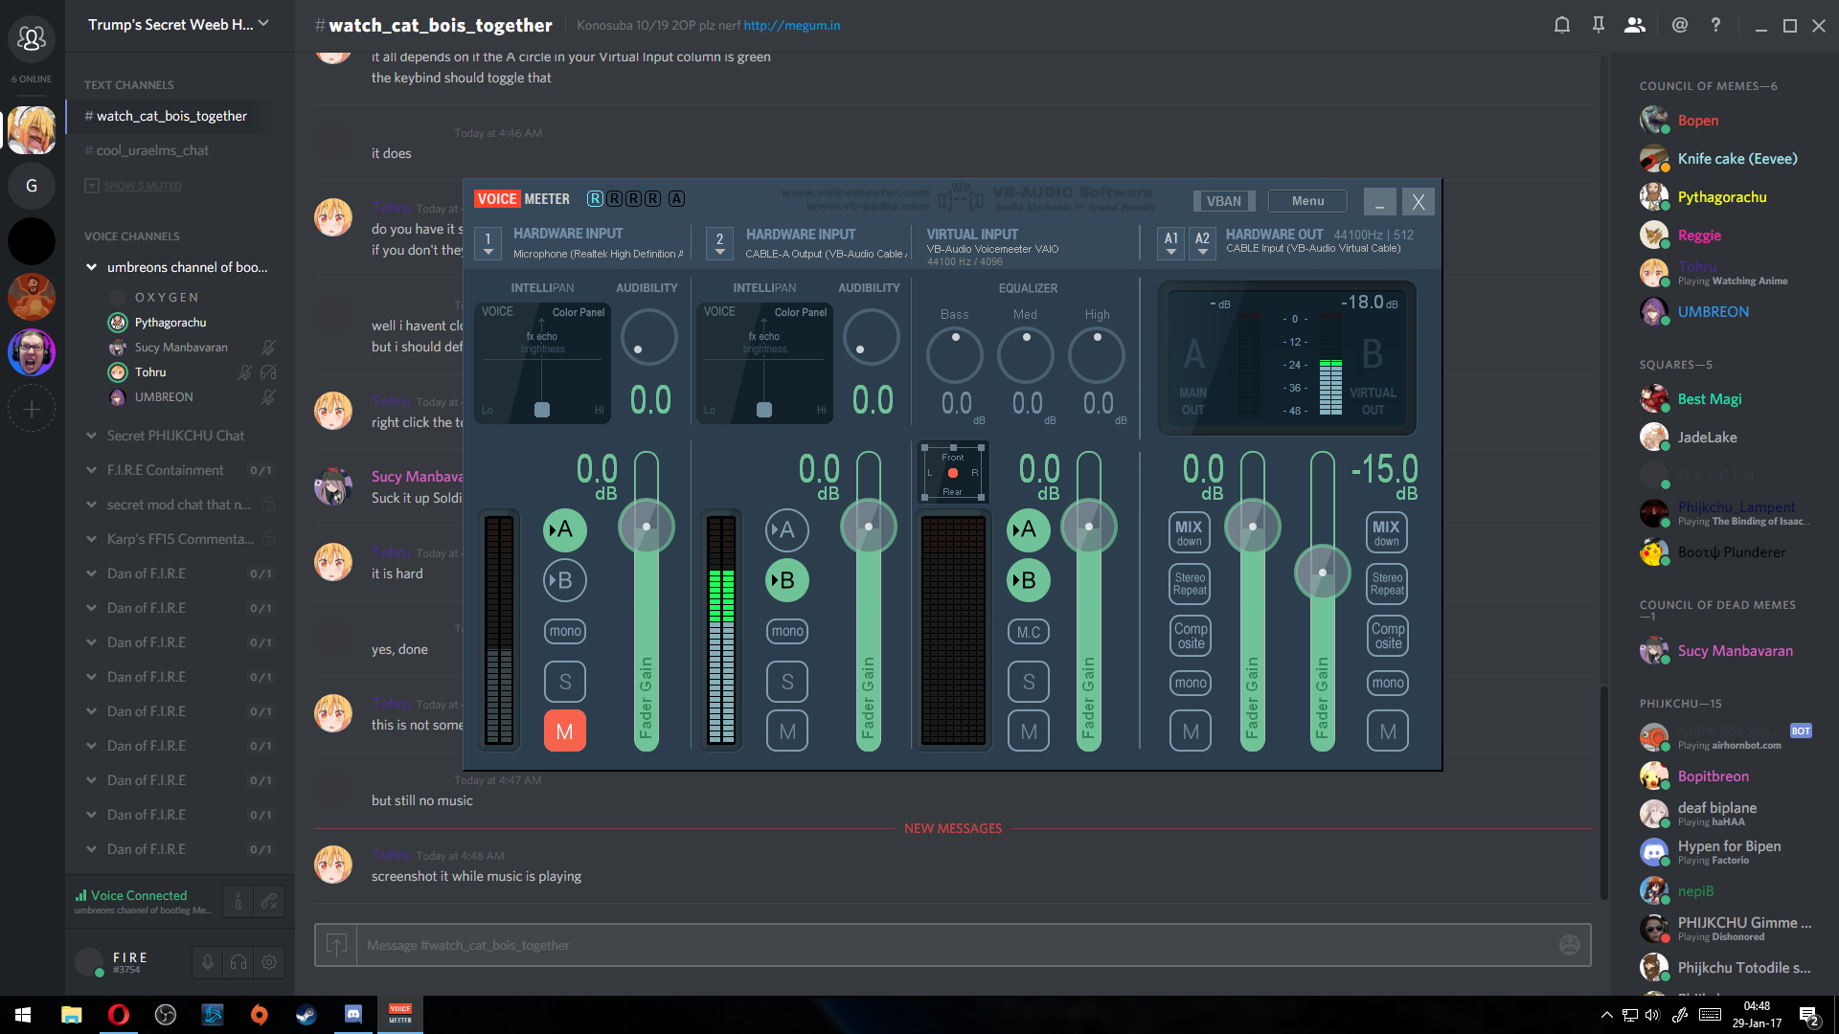Click the message input field
This screenshot has height=1034, width=1839.
point(953,945)
